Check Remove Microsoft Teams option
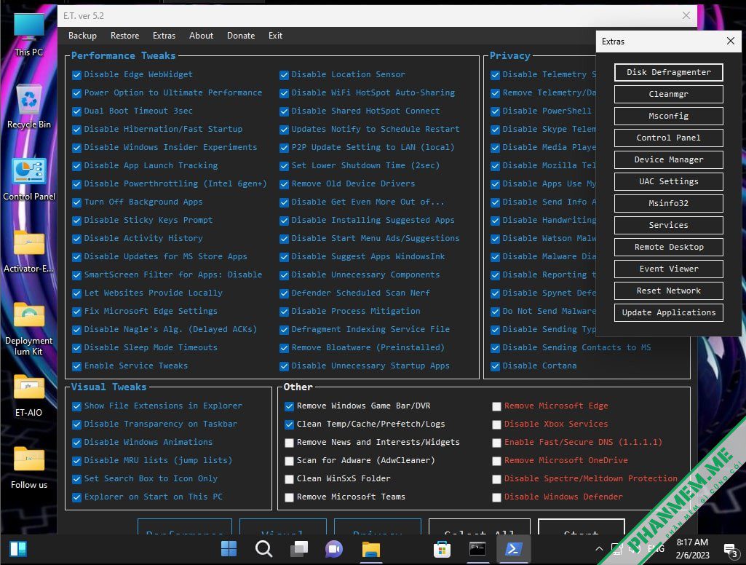The image size is (746, 565). coord(289,497)
